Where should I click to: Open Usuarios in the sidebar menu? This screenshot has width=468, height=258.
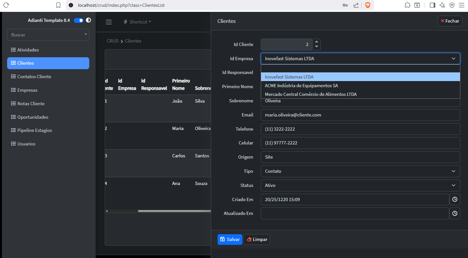coord(48,144)
